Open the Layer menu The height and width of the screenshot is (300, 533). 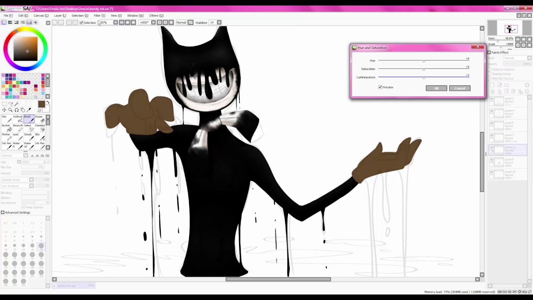click(x=60, y=15)
